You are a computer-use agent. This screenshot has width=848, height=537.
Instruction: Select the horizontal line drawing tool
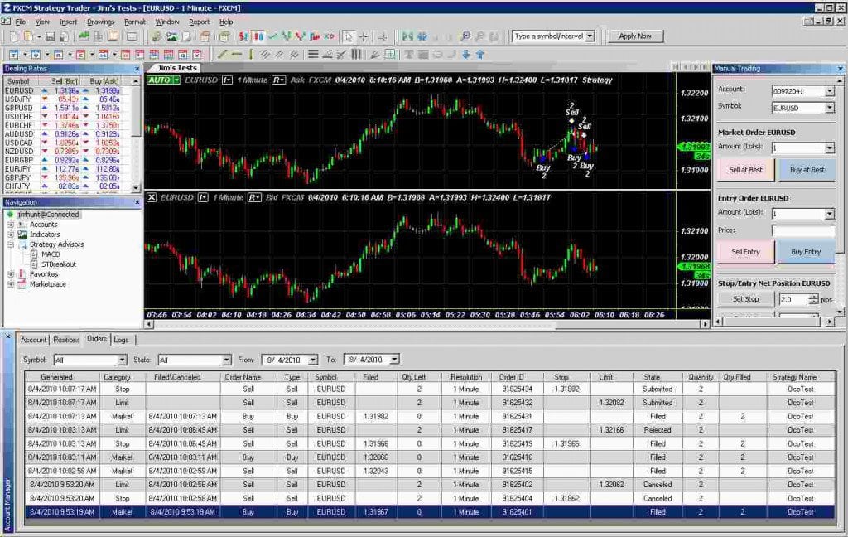point(236,54)
